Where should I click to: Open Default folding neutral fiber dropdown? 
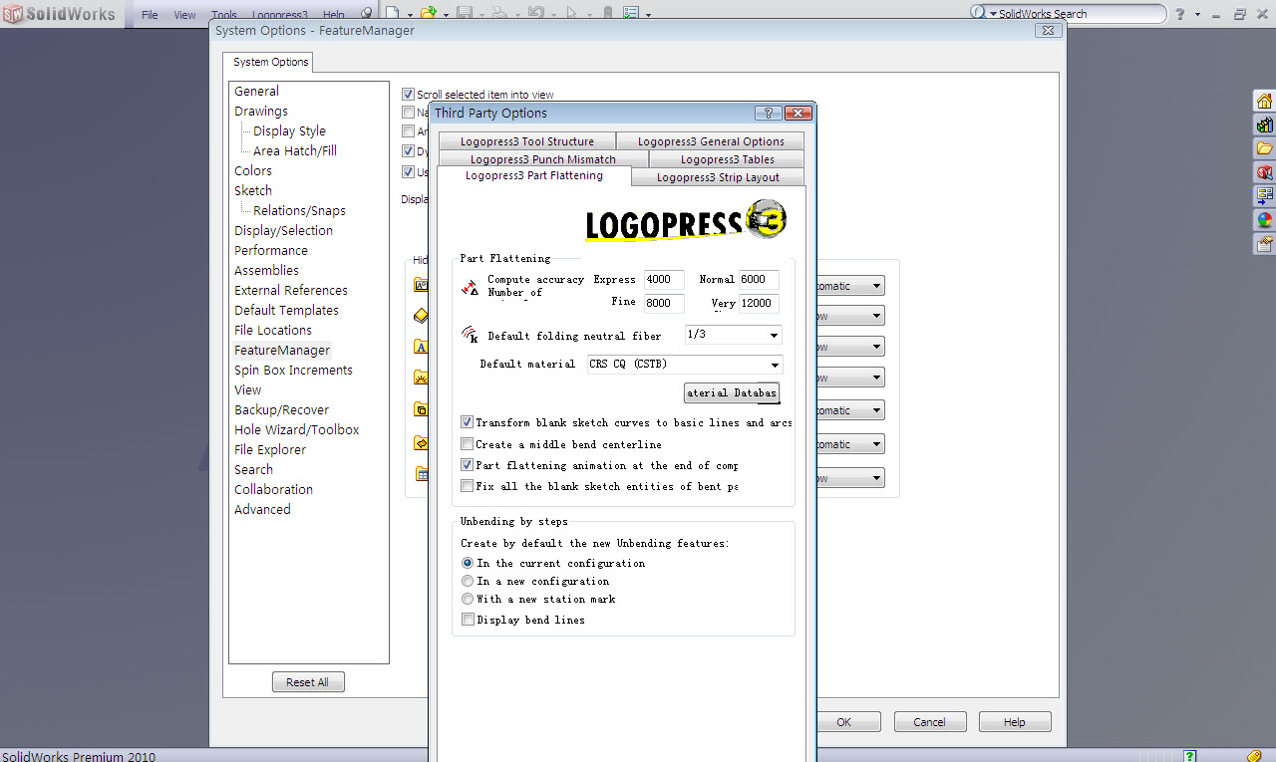(733, 335)
